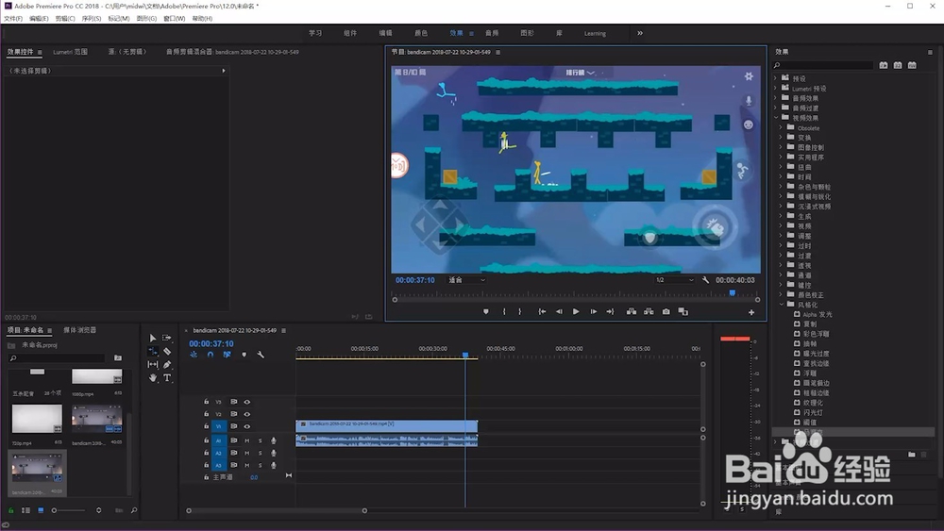Screen dimensions: 944x531
Task: Open the monitor button editor plus
Action: click(x=751, y=312)
